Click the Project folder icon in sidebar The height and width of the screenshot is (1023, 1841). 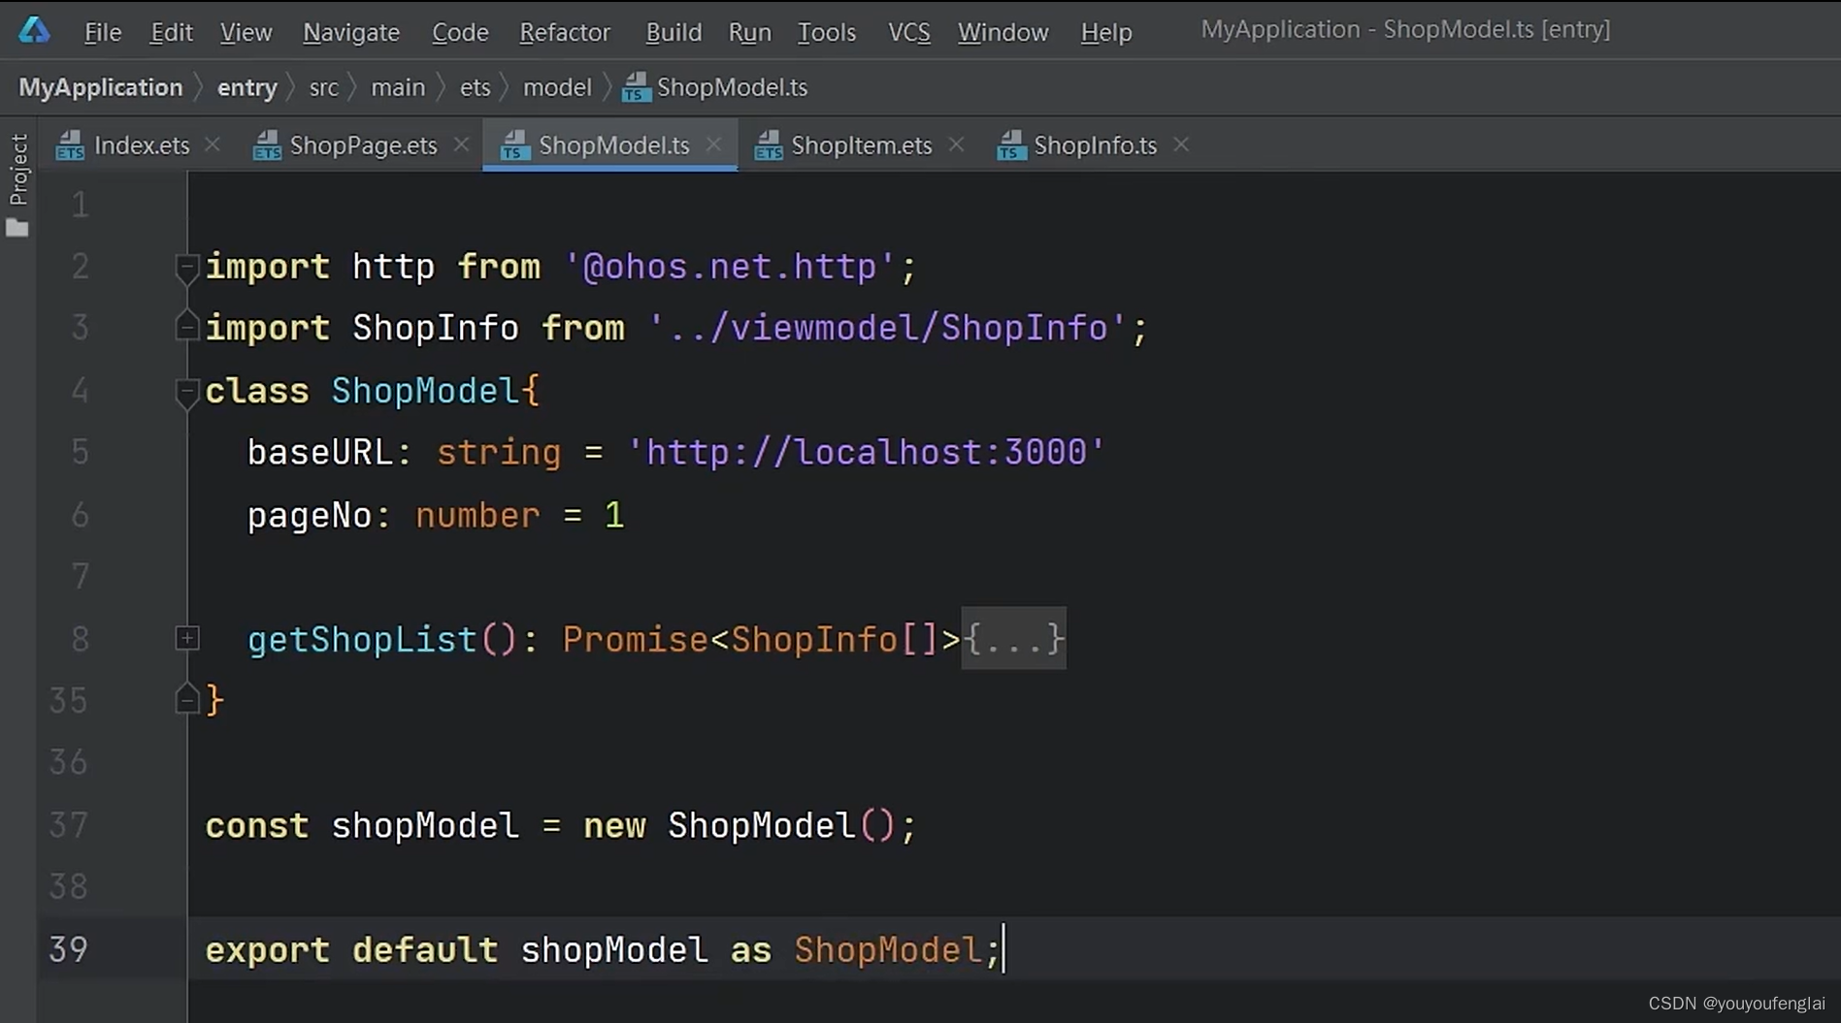pos(17,228)
